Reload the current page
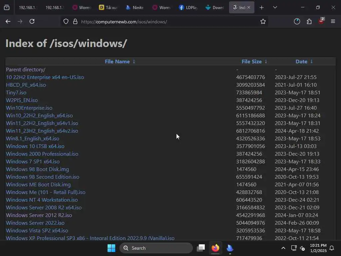The width and height of the screenshot is (341, 256). click(32, 22)
